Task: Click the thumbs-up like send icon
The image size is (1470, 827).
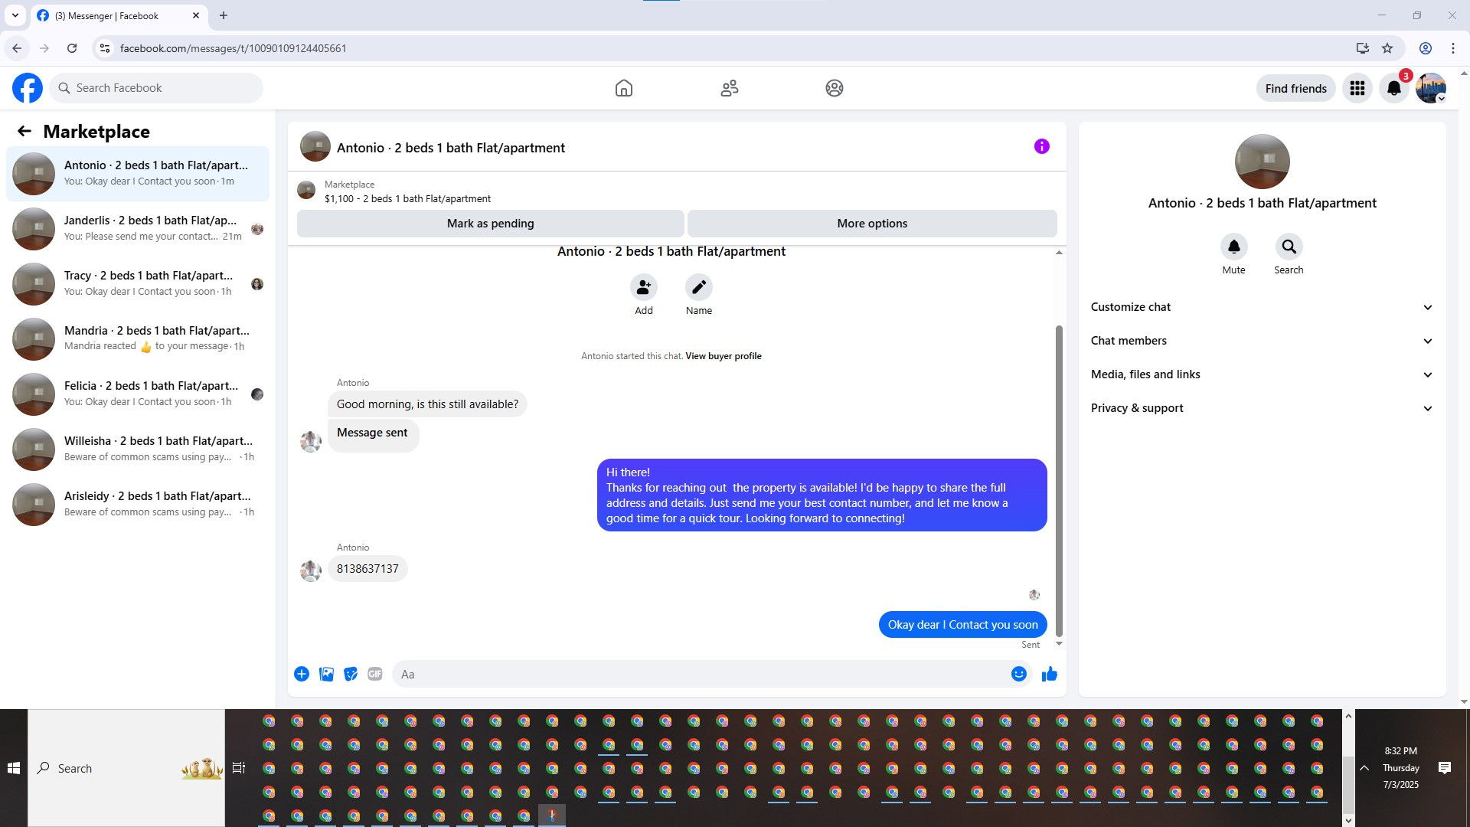Action: 1049,674
